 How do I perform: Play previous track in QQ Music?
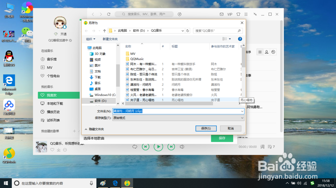click(145, 147)
